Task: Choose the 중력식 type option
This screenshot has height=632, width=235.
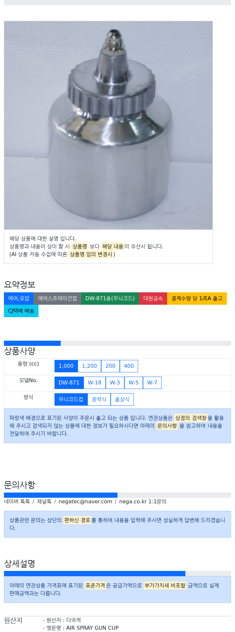Action: click(99, 399)
